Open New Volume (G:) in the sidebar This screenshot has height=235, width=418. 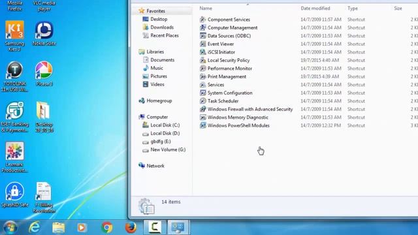point(168,149)
